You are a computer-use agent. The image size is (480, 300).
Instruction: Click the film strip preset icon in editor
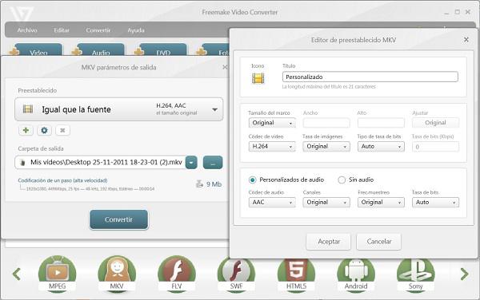(x=258, y=79)
